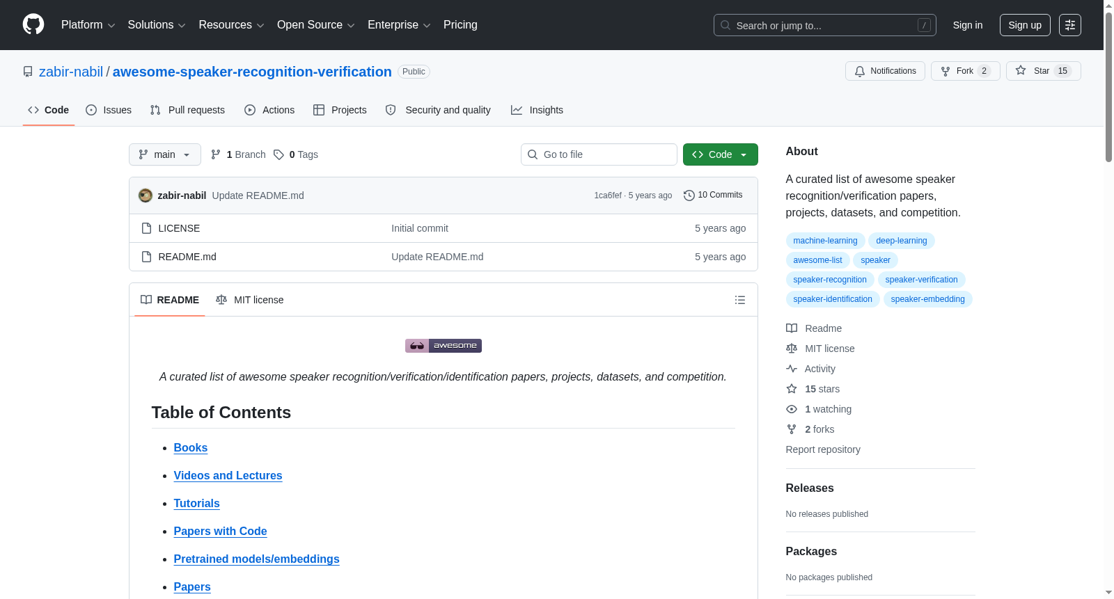Open the command palette icon button

click(1069, 25)
